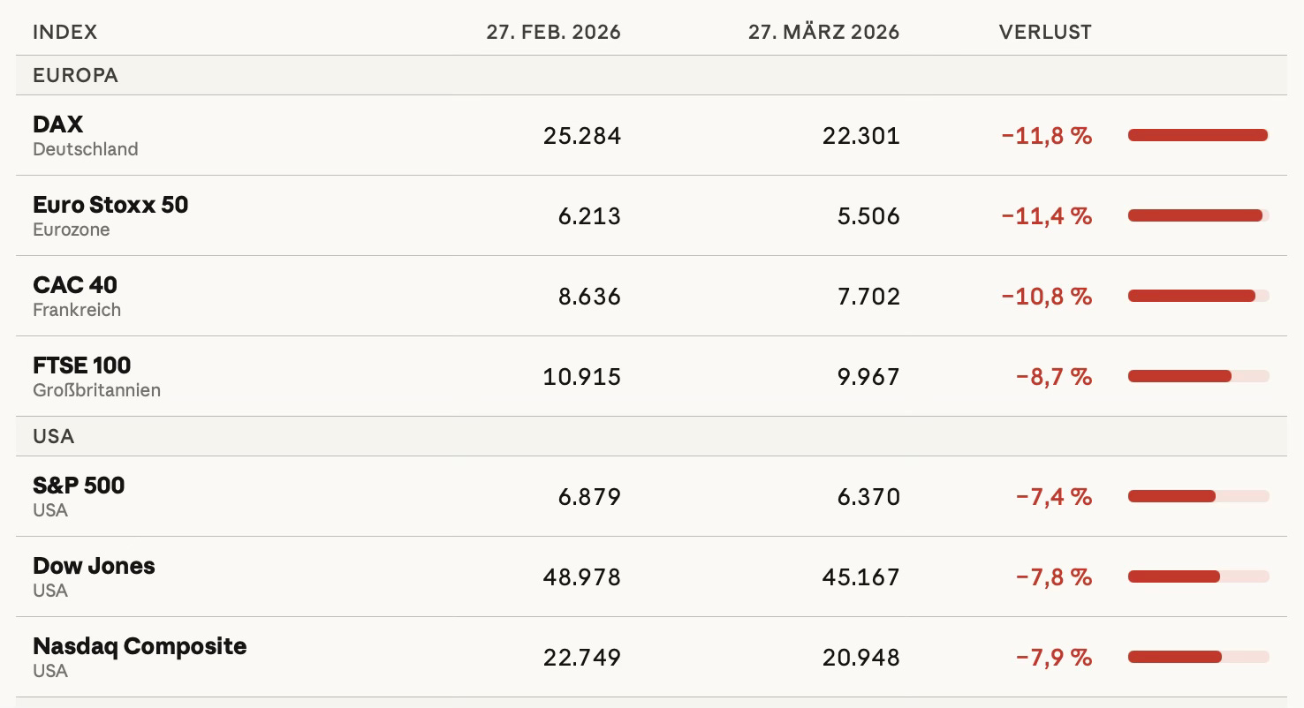This screenshot has height=708, width=1304.
Task: Click the 27. MÄRZ 2026 column header
Action: (823, 33)
